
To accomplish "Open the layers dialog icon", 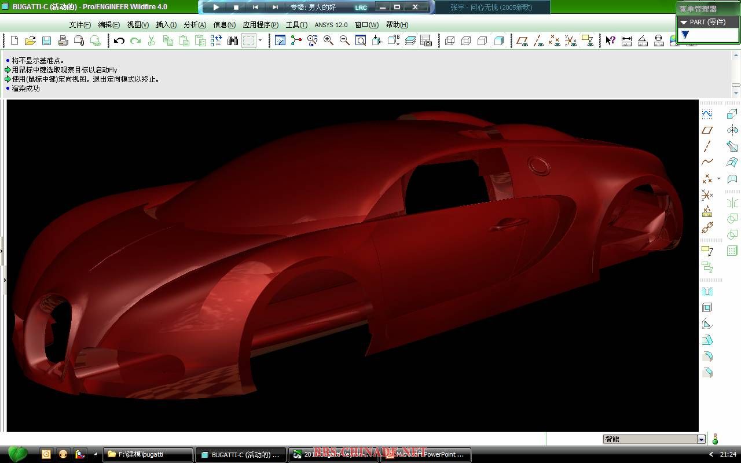I will tap(410, 41).
